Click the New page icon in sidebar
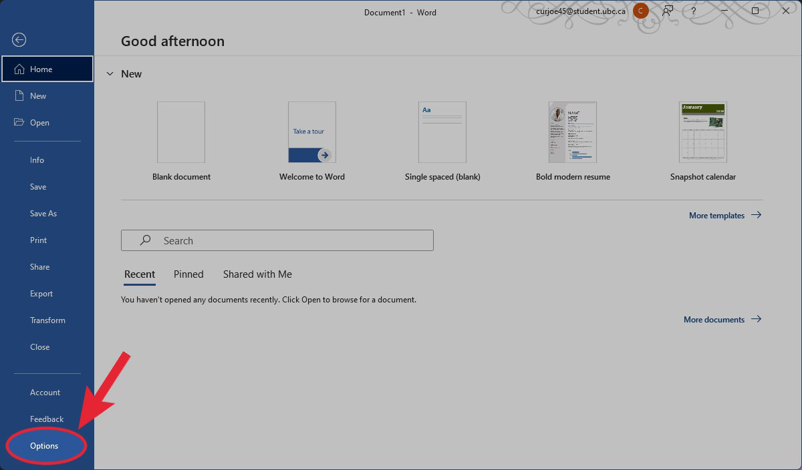 point(19,95)
